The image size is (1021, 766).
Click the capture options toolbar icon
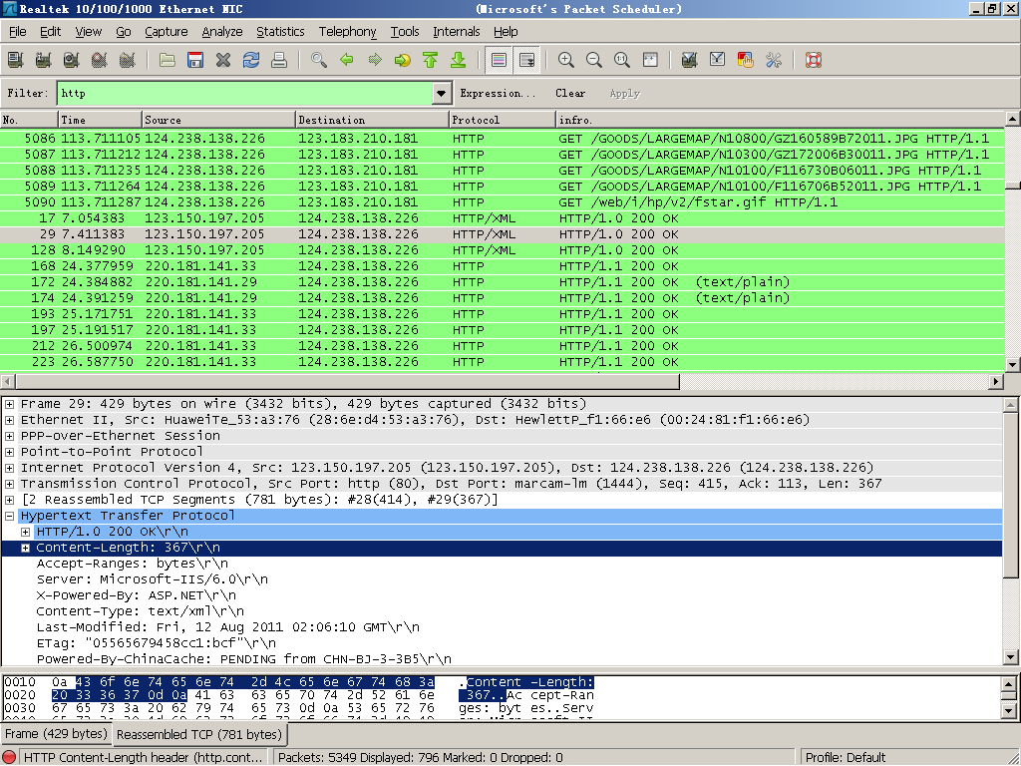pyautogui.click(x=44, y=60)
